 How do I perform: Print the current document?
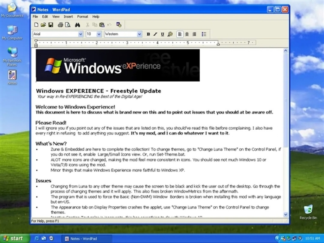[x=60, y=25]
